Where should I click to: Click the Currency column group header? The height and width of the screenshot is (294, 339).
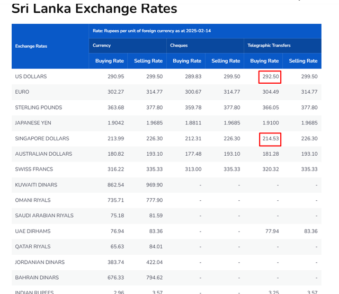102,46
